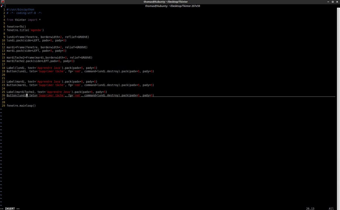Select the 'fenetre=Tk()' line
340x210 pixels.
coord(16,27)
